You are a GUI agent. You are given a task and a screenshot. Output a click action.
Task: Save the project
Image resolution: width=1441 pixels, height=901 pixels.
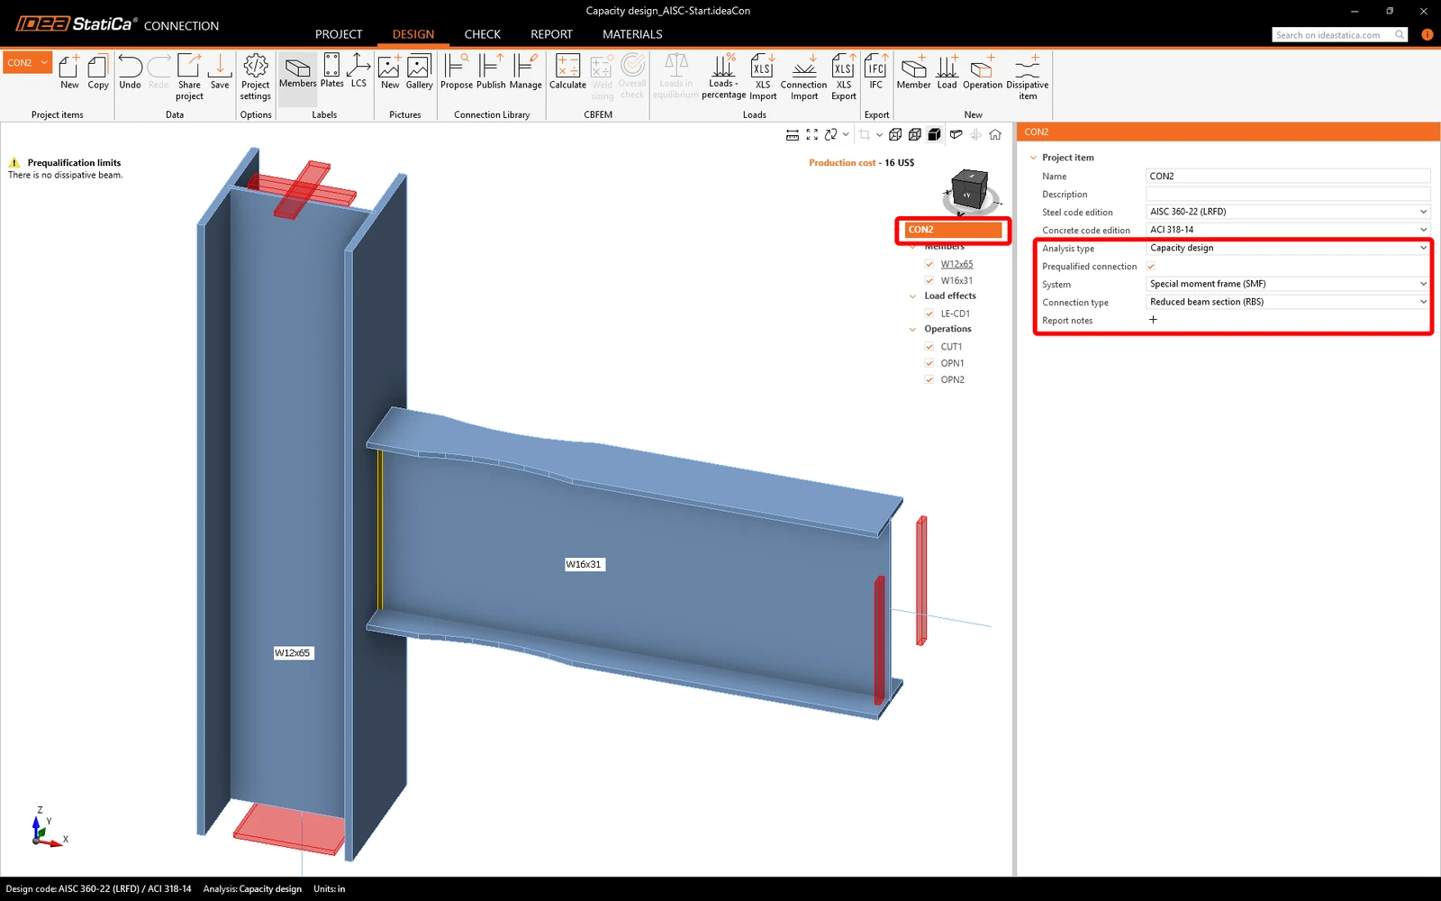click(x=220, y=72)
